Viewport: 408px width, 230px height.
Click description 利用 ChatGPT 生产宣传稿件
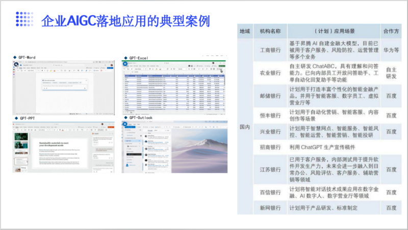(x=334, y=147)
